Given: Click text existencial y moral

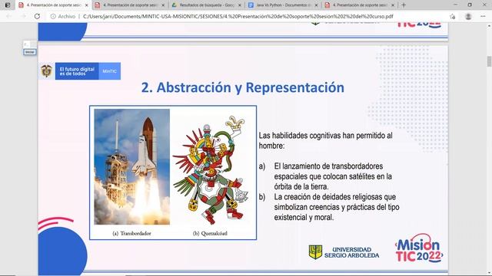Looking at the screenshot, I should click(304, 217).
